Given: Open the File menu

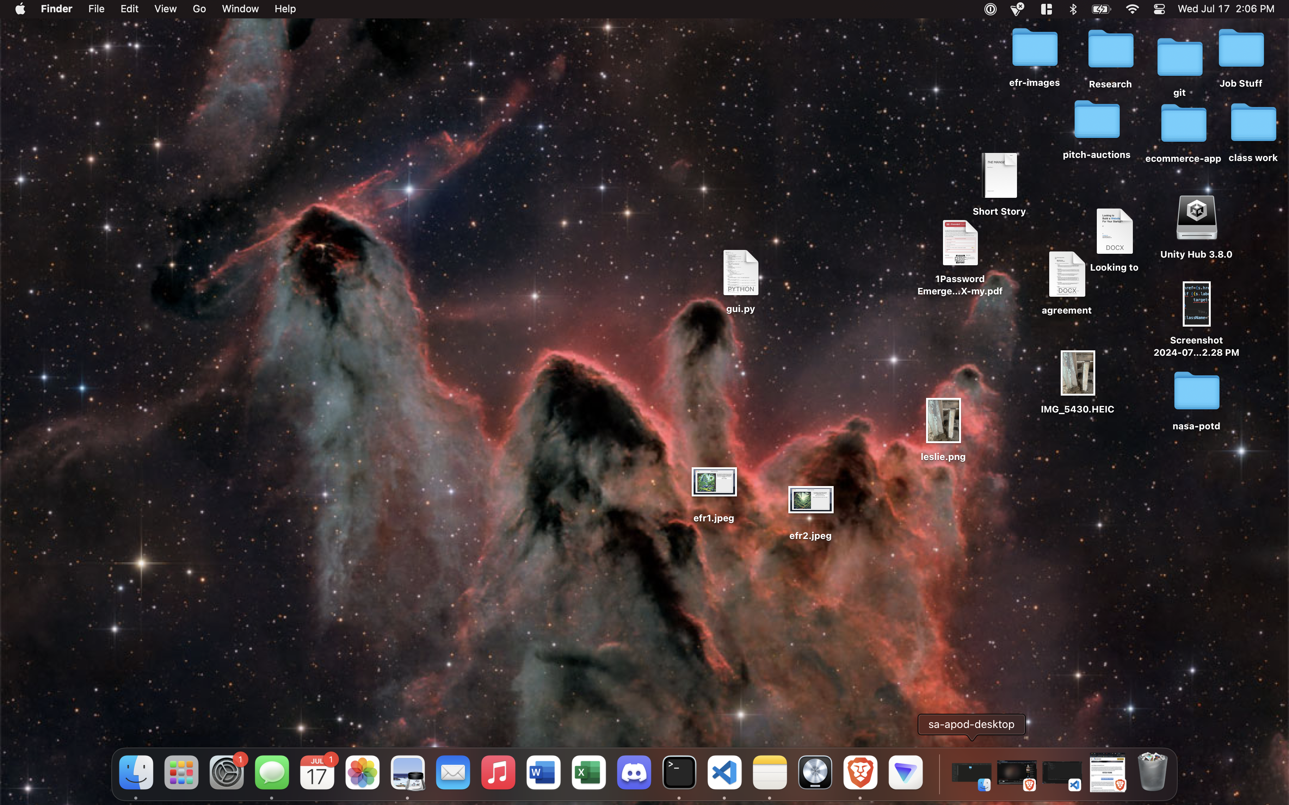Looking at the screenshot, I should coord(96,9).
